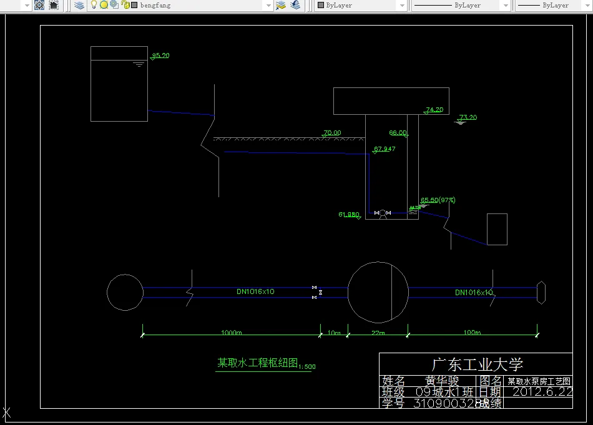Select the small circle in plan view
Viewport: 593px width, 425px height.
pos(125,293)
